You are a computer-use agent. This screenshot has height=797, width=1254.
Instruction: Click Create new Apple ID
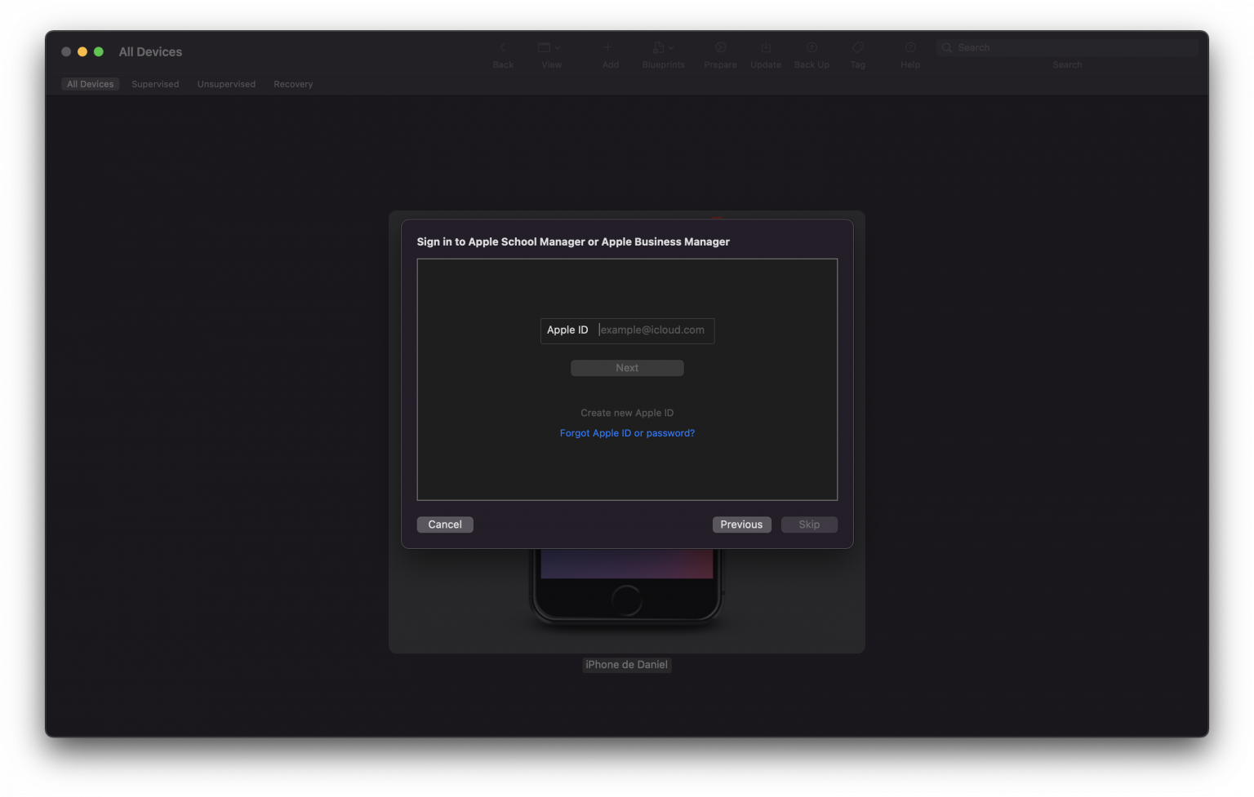627,413
